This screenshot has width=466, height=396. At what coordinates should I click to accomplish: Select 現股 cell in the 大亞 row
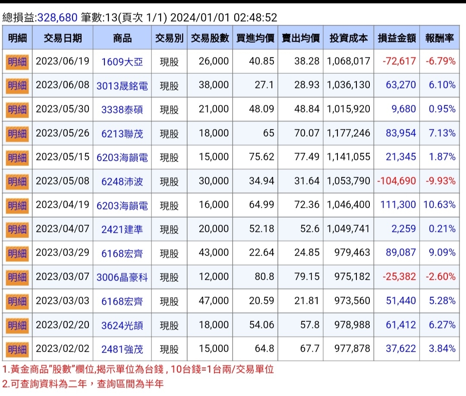point(170,62)
